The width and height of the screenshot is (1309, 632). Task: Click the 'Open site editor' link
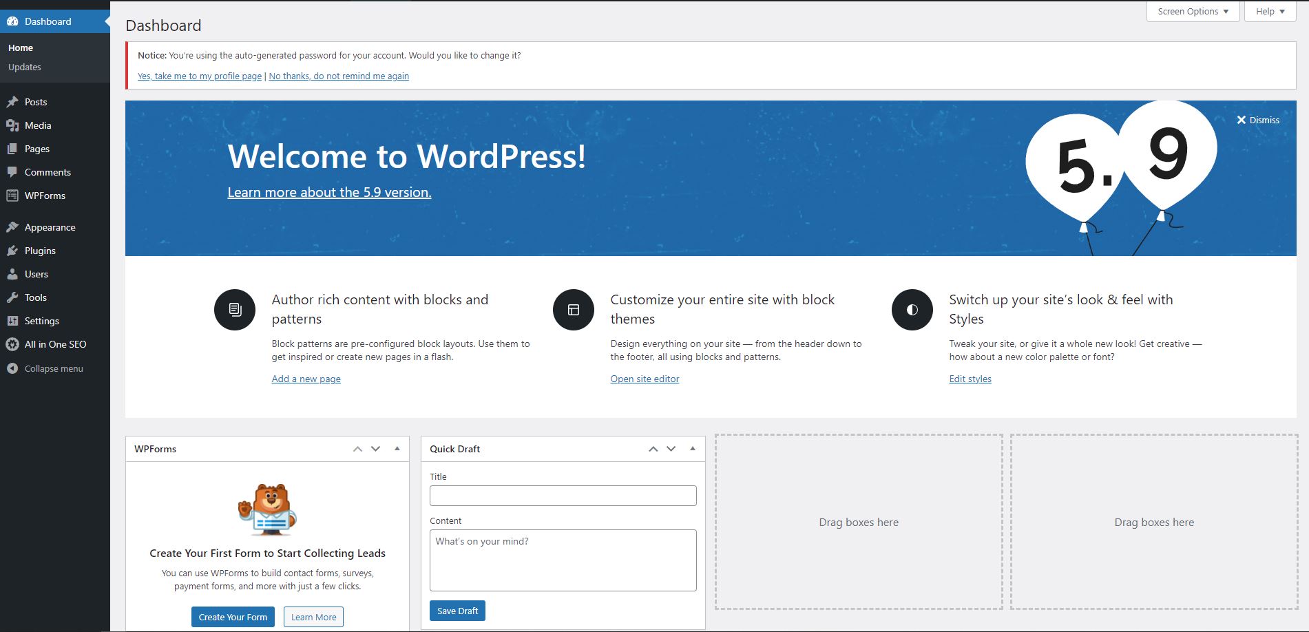coord(645,379)
